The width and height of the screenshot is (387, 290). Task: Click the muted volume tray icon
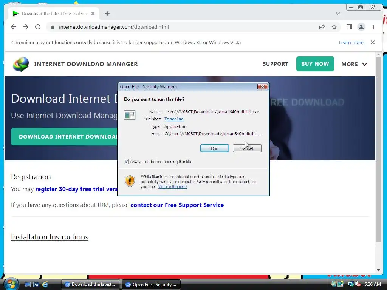(358, 284)
